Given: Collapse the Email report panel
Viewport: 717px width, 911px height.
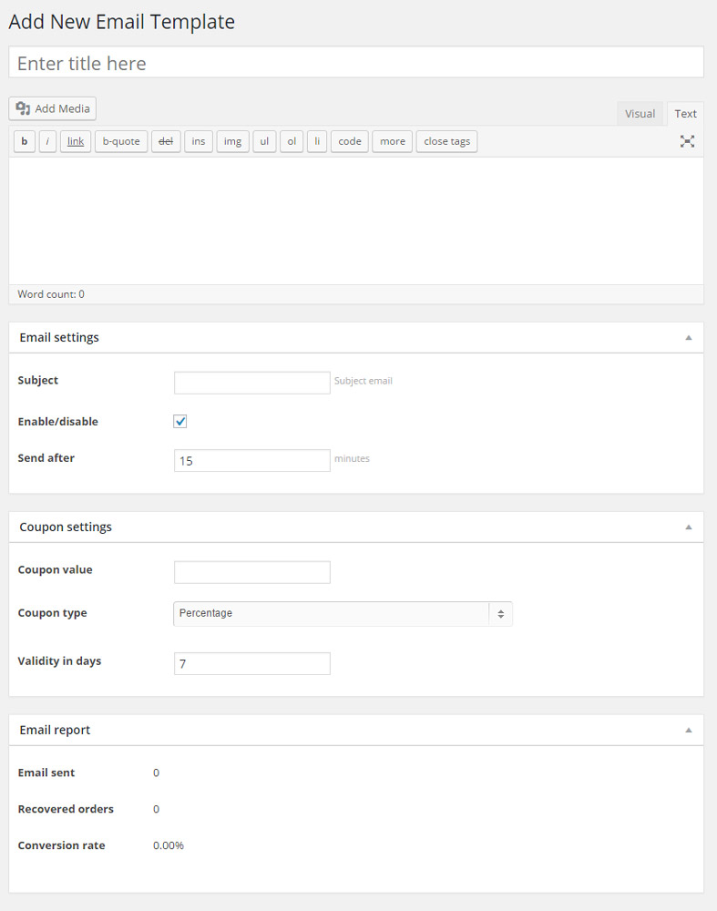Looking at the screenshot, I should (689, 731).
